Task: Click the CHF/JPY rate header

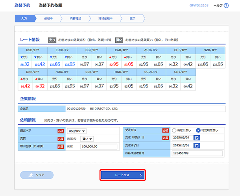Action: [181, 50]
